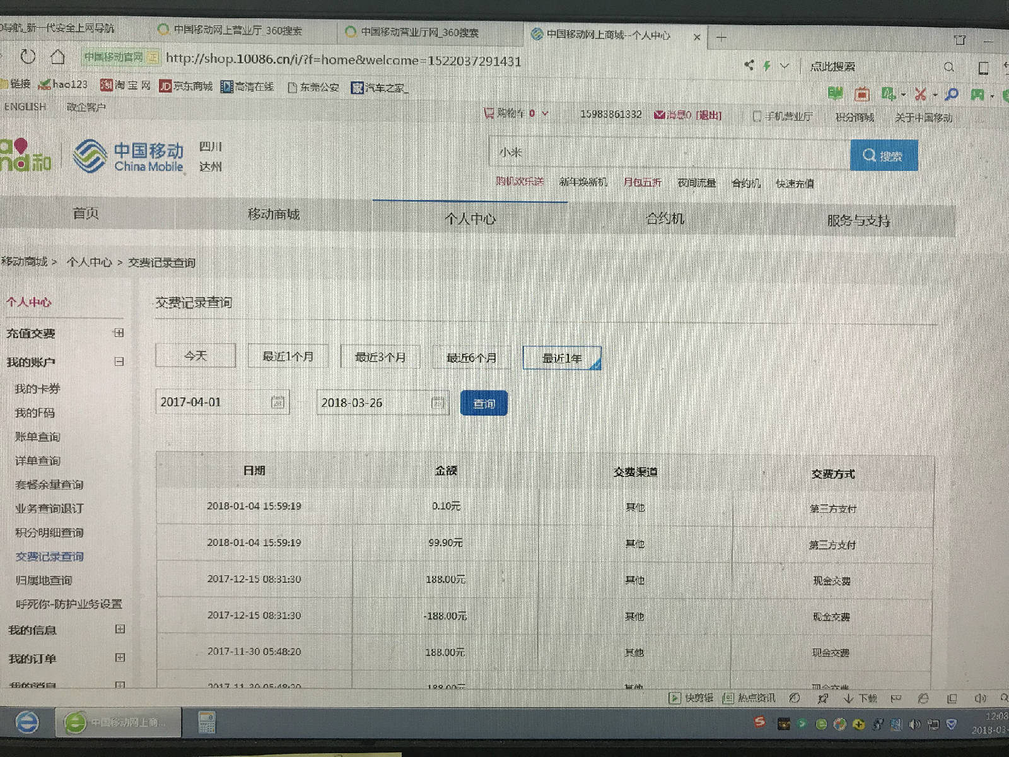This screenshot has width=1009, height=757.
Task: Open the 账单查询 sidebar link
Action: pyautogui.click(x=38, y=437)
